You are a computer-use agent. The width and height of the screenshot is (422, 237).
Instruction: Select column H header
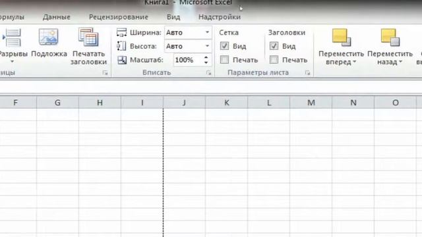[100, 103]
